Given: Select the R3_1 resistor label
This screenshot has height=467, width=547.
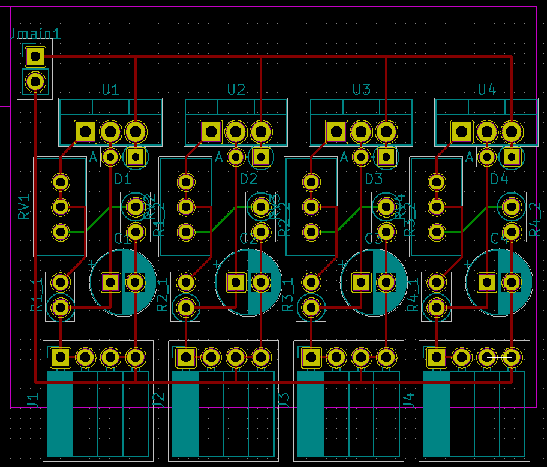Looking at the screenshot, I should click(288, 295).
